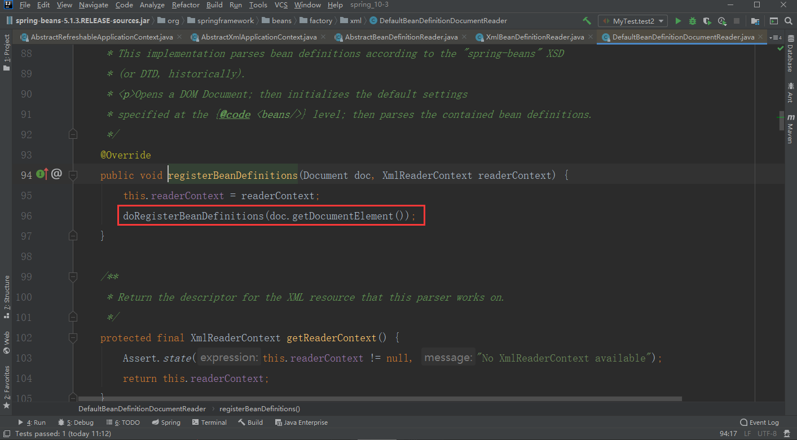
Task: Close the AbstractBeanDefinitionReader.java tab
Action: (x=465, y=37)
